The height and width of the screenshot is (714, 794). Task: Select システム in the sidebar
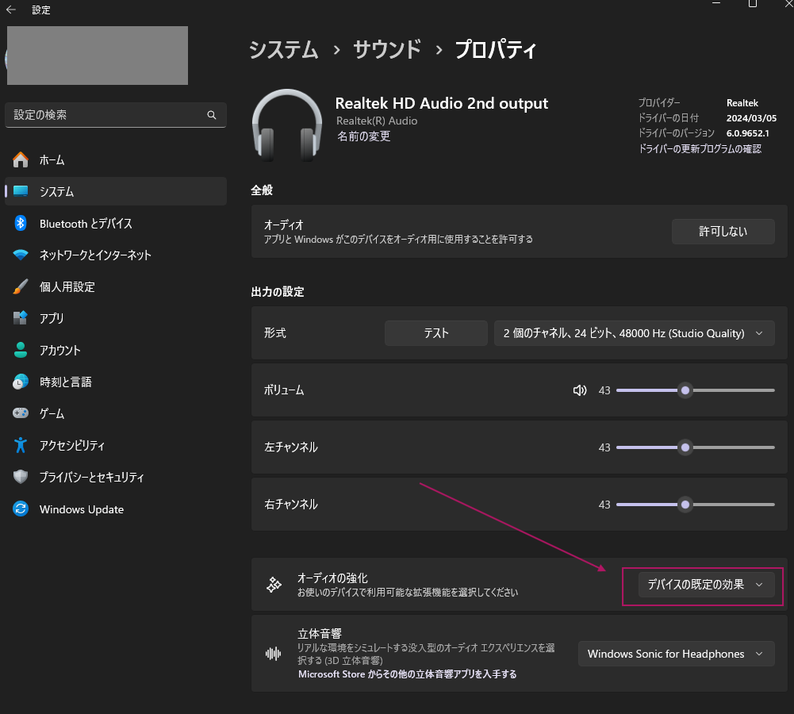(116, 191)
